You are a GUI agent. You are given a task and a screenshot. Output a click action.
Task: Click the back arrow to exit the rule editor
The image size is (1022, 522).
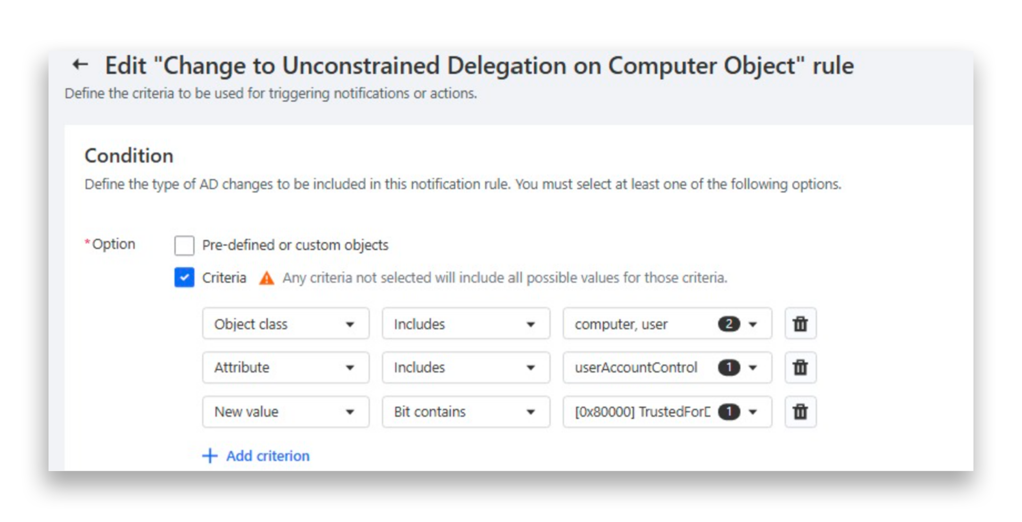80,64
